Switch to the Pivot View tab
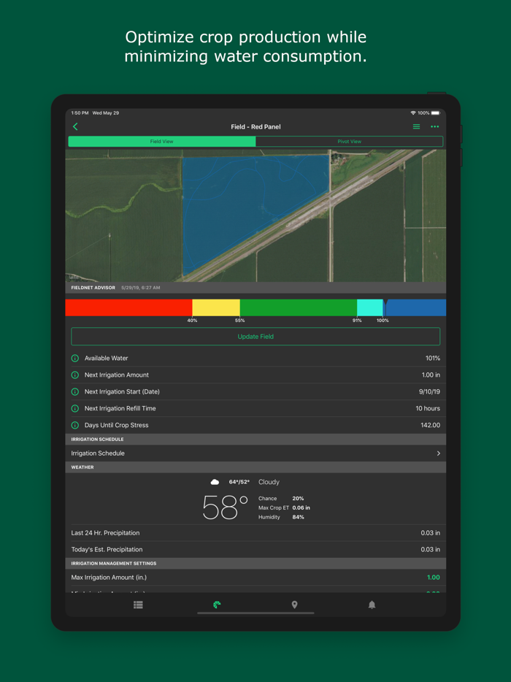This screenshot has width=511, height=682. click(349, 142)
